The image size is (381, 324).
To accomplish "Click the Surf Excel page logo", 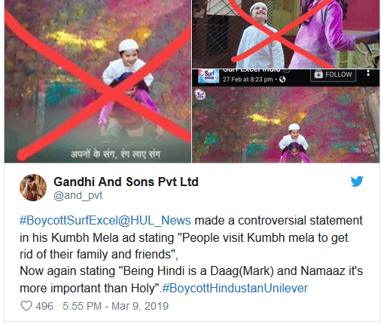I will coord(208,76).
